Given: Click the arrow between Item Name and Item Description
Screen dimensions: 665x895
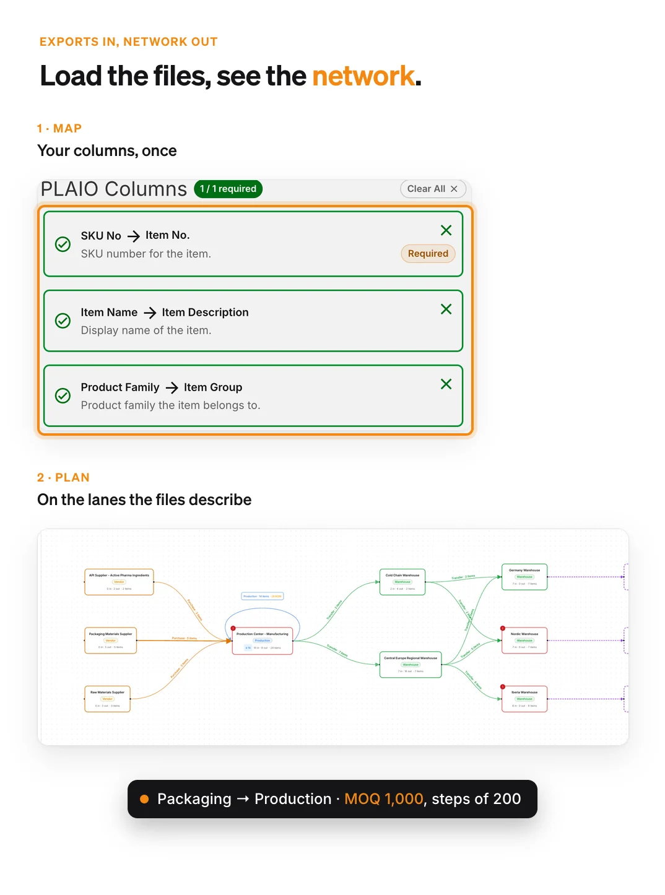Looking at the screenshot, I should click(150, 313).
